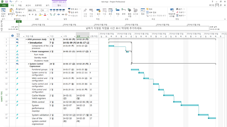Collapse Introduction summary task
The width and height of the screenshot is (227, 127).
[x=28, y=43]
